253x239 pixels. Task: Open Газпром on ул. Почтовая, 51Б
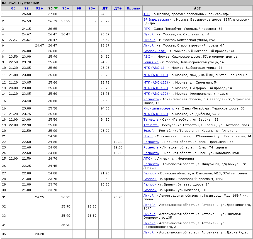150,190
